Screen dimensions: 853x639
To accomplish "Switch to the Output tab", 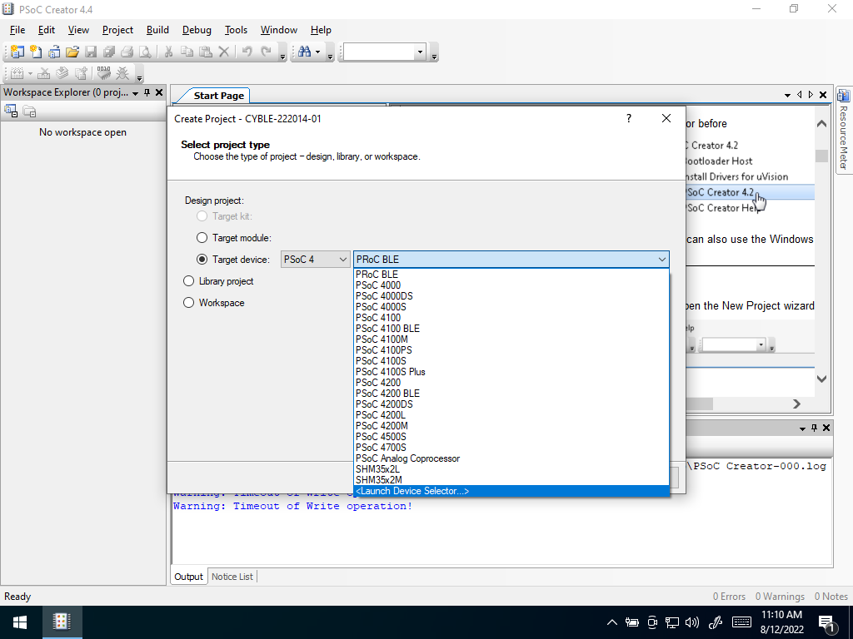I will click(188, 577).
